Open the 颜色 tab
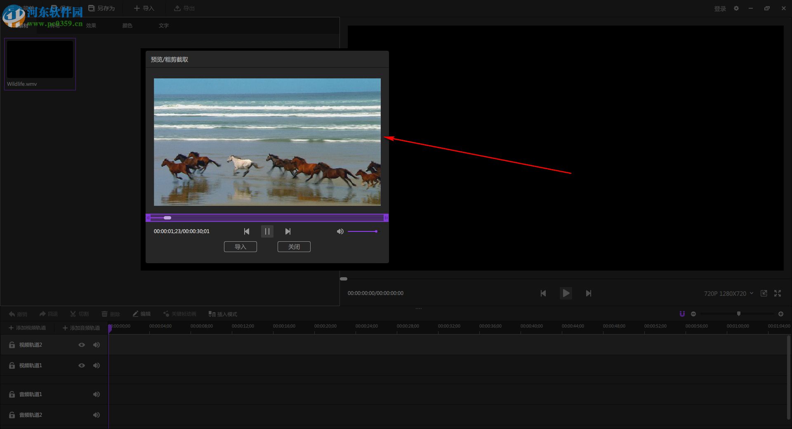792x429 pixels. [x=127, y=26]
